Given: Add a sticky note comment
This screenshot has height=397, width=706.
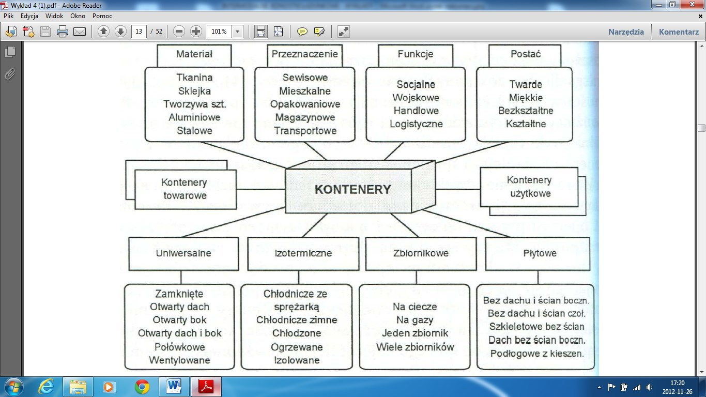Looking at the screenshot, I should (302, 32).
